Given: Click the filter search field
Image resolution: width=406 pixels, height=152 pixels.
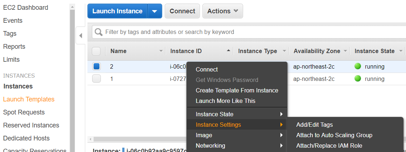Looking at the screenshot, I should point(249,32).
